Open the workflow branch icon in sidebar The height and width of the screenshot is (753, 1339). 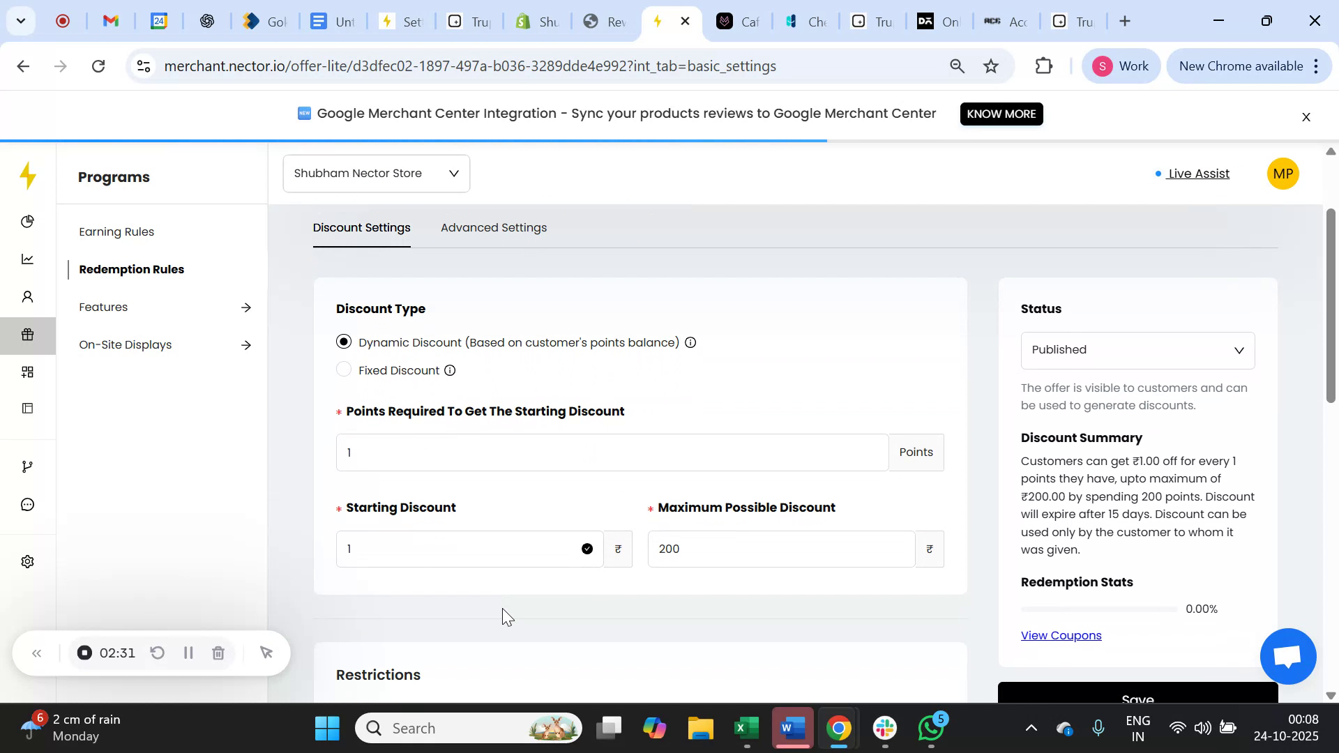[x=28, y=466]
